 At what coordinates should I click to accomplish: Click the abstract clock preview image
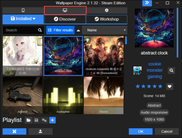(154, 28)
